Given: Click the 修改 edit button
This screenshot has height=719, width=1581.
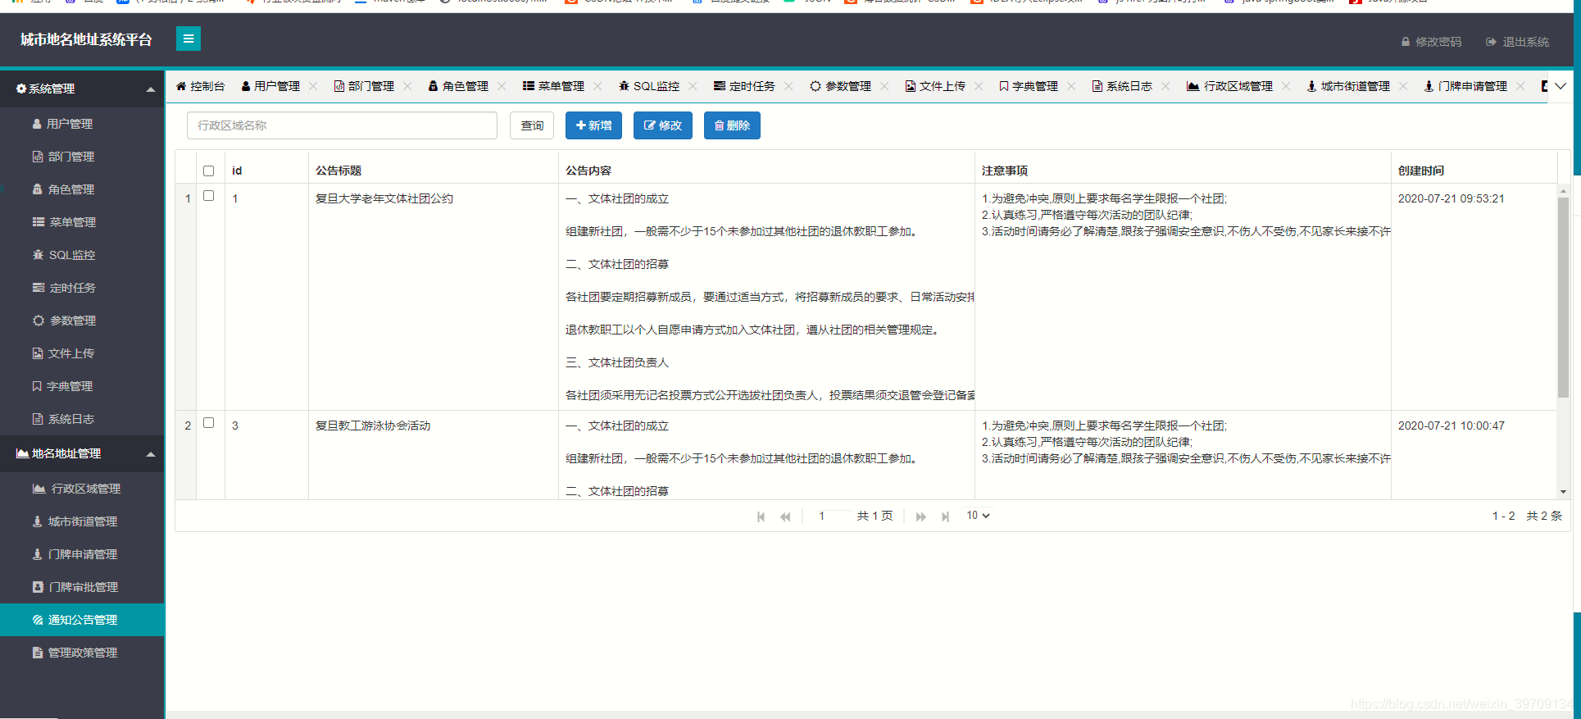Looking at the screenshot, I should 663,125.
